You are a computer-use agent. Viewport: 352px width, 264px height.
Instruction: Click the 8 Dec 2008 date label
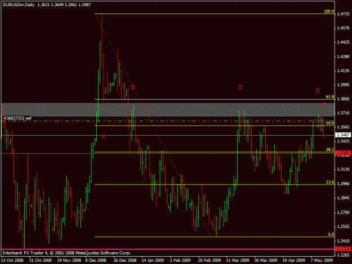[x=96, y=260]
